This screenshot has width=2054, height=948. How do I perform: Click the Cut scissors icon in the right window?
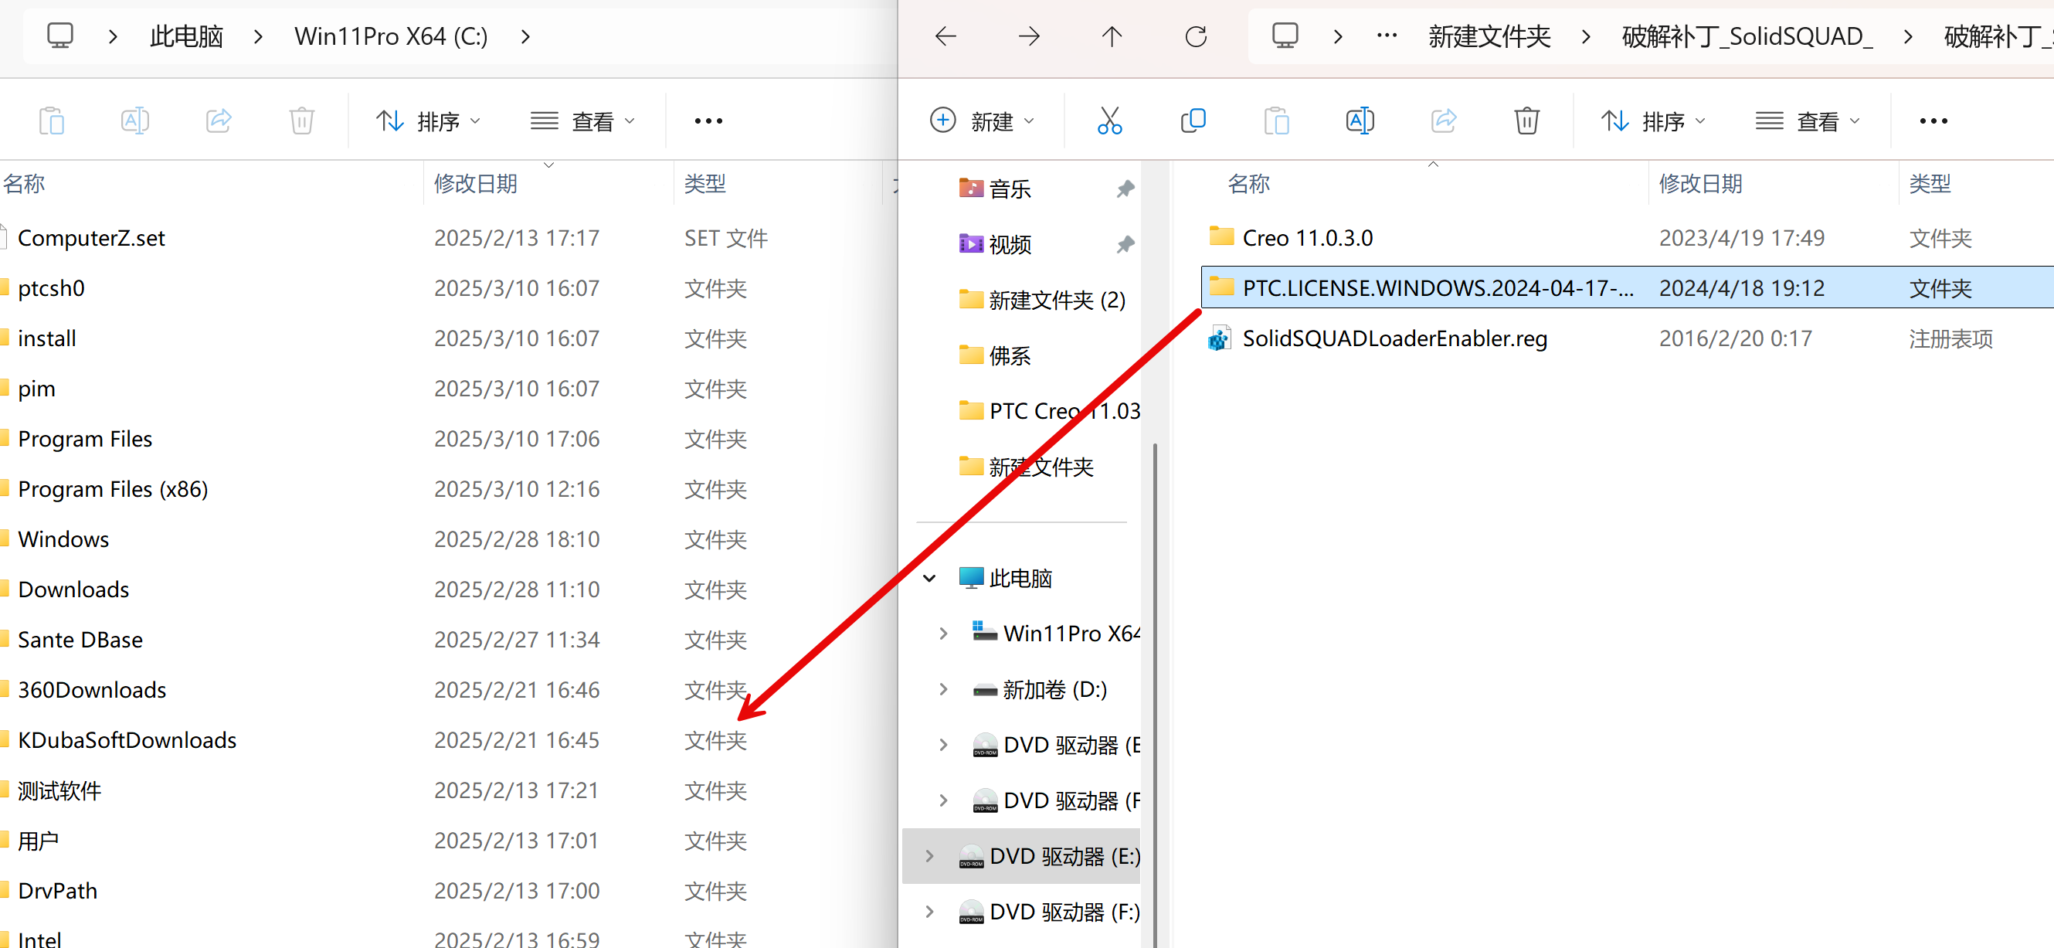pyautogui.click(x=1109, y=121)
